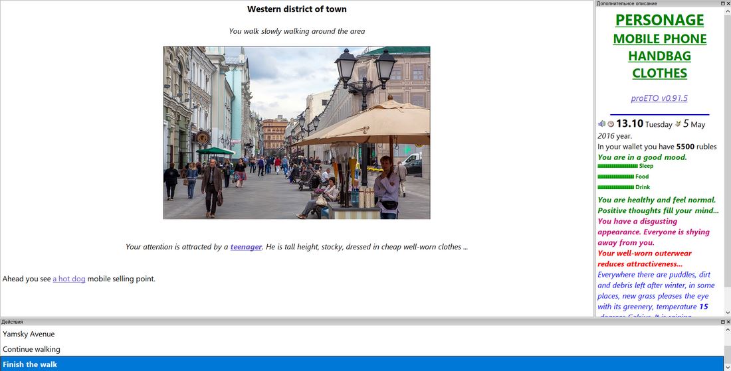731x371 pixels.
Task: Choose Continue walking action
Action: click(31, 349)
